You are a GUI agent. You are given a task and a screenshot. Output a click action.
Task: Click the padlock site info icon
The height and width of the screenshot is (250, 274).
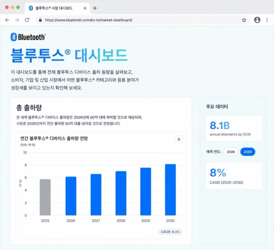click(40, 20)
